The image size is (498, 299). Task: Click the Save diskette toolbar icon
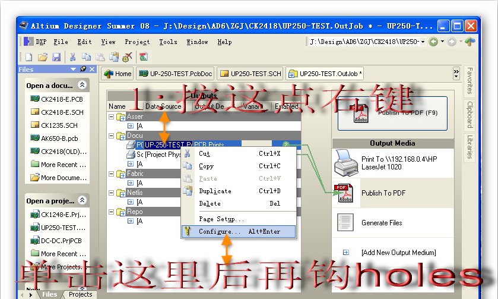pyautogui.click(x=56, y=57)
